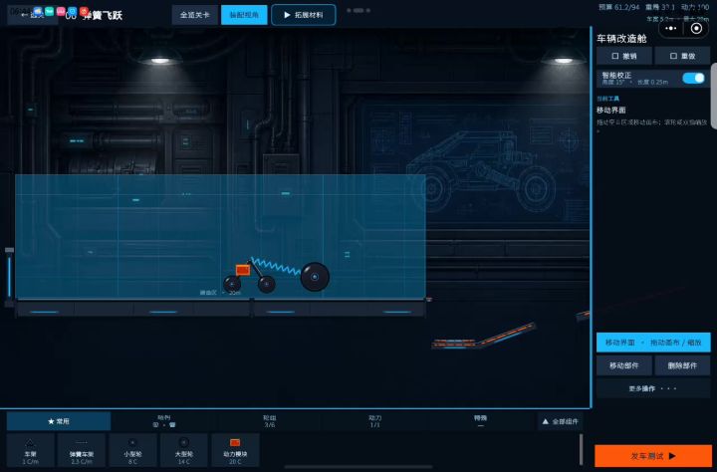Pick the 车架 frame part
Viewport: 717px width, 472px height.
click(x=30, y=450)
